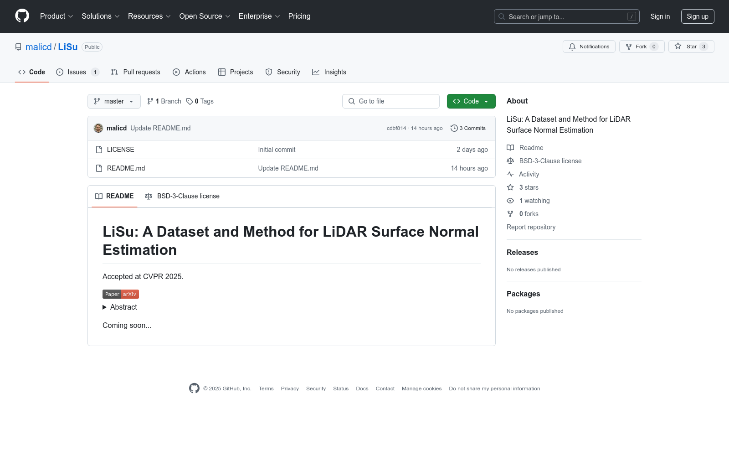The width and height of the screenshot is (729, 456).
Task: Expand the Resources menu
Action: click(x=149, y=16)
